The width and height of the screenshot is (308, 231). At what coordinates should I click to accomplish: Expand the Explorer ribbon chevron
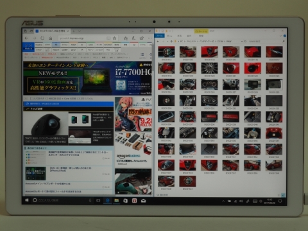(280, 36)
